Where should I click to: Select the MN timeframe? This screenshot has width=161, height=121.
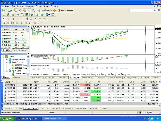point(39,23)
